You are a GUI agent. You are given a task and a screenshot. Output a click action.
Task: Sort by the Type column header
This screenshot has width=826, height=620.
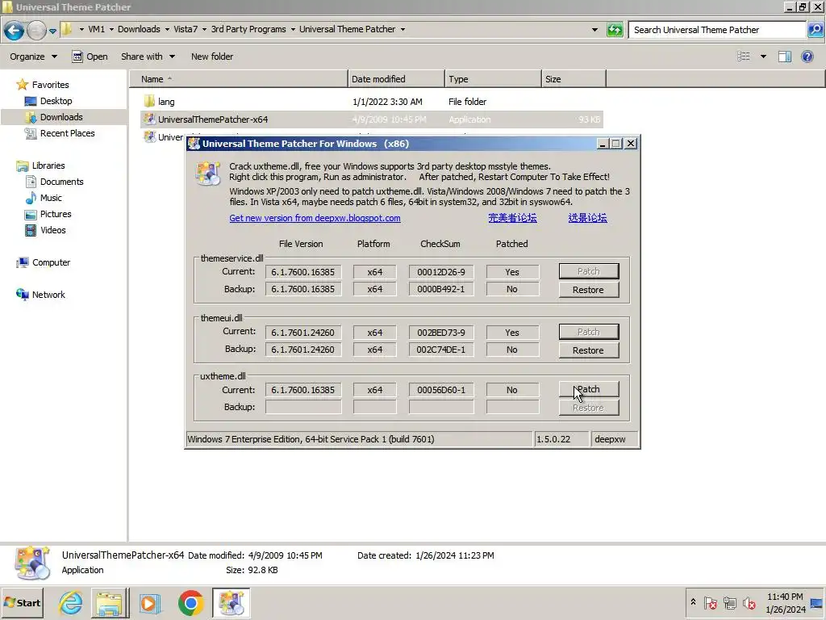pyautogui.click(x=493, y=79)
